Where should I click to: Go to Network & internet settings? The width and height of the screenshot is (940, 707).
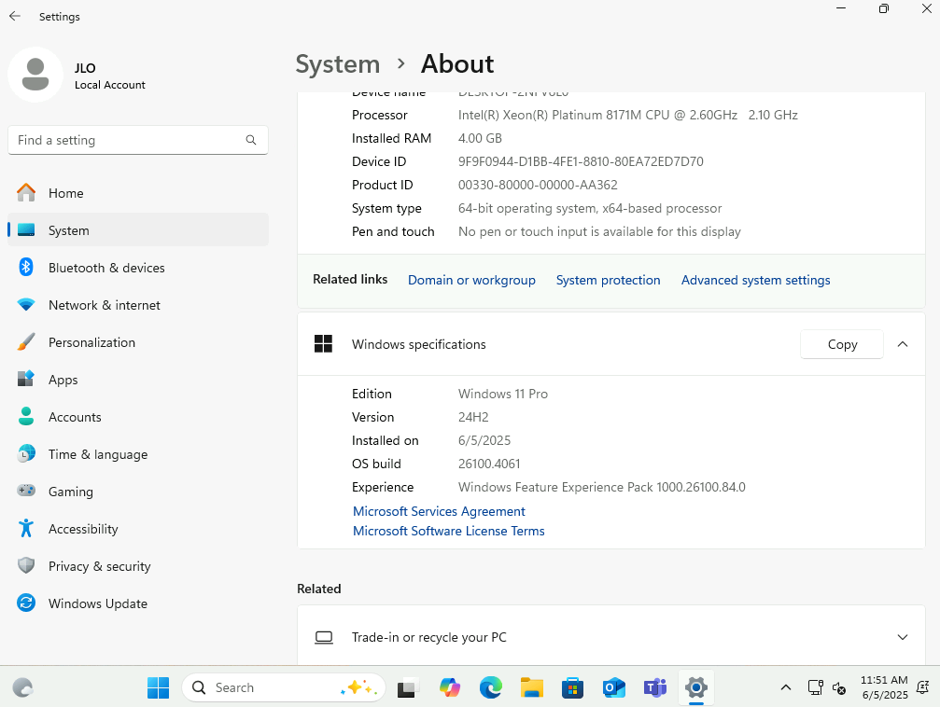pos(138,304)
